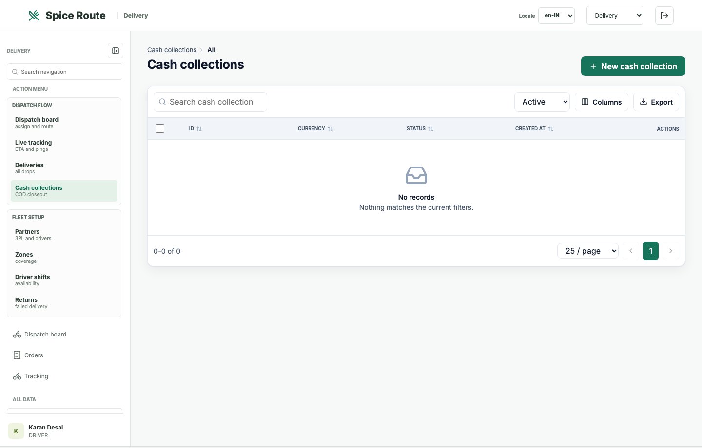The width and height of the screenshot is (702, 448).
Task: Click the Export button
Action: pyautogui.click(x=656, y=102)
